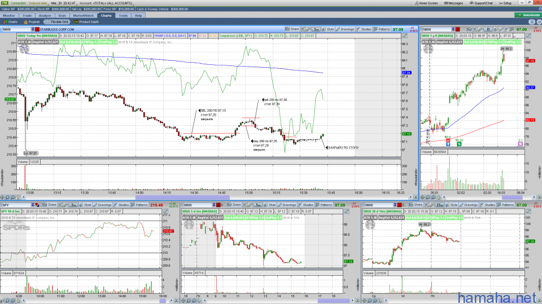Click the Investools button
This screenshot has height=304, width=542.
click(528, 15)
